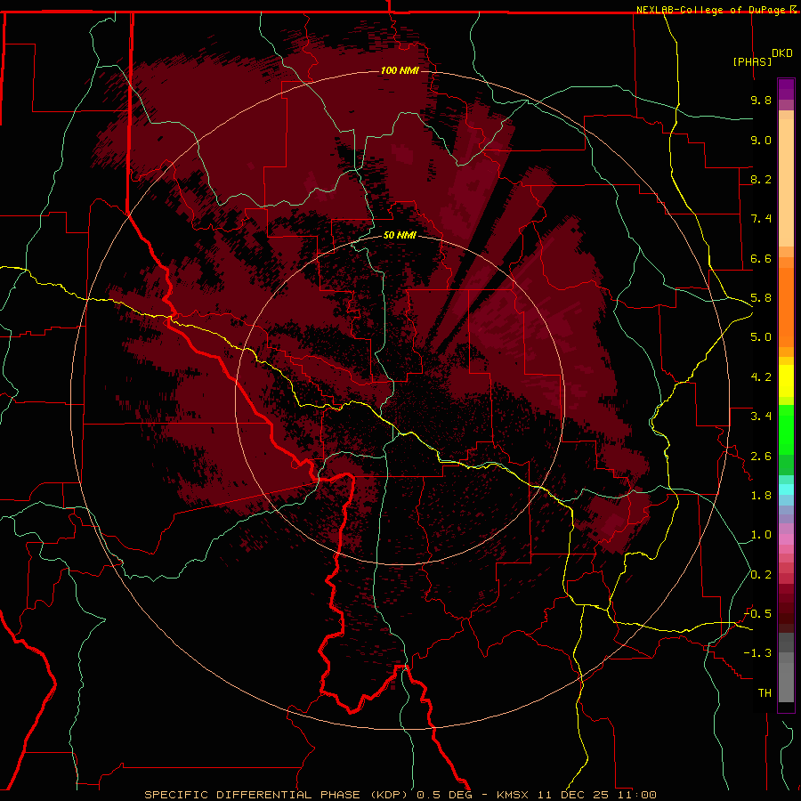Click the 9.0 value on the color scale

(761, 140)
